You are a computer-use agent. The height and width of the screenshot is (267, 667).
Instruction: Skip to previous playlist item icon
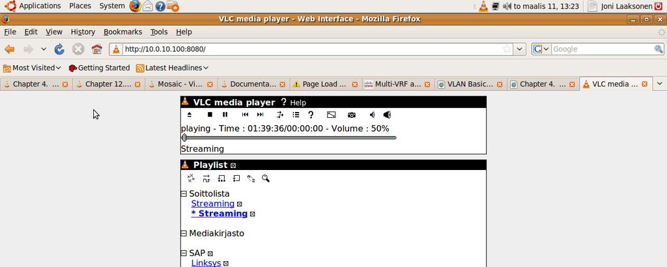click(x=245, y=115)
